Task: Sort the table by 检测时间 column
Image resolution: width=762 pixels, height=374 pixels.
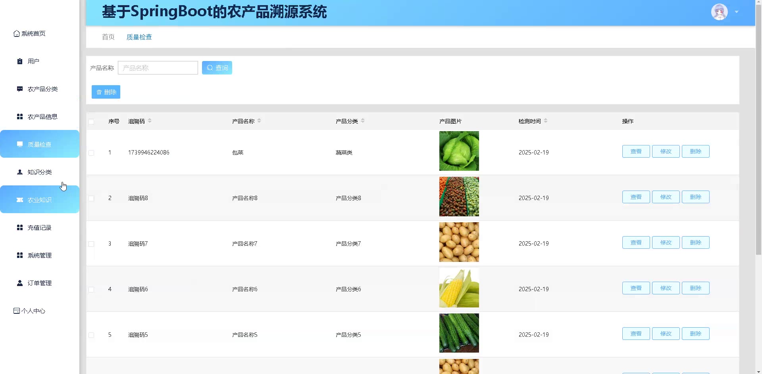Action: 546,121
